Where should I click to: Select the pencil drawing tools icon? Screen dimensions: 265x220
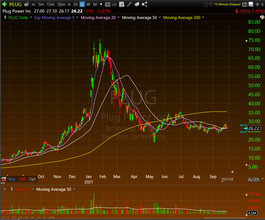pyautogui.click(x=129, y=4)
